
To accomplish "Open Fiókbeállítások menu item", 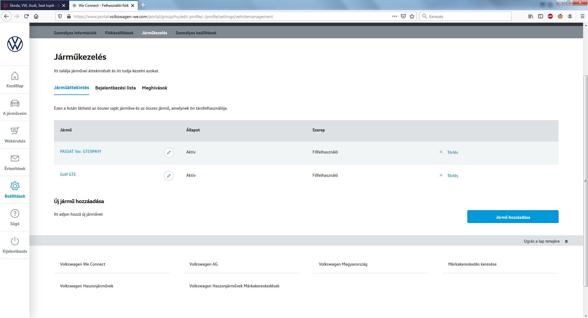I will (x=119, y=33).
